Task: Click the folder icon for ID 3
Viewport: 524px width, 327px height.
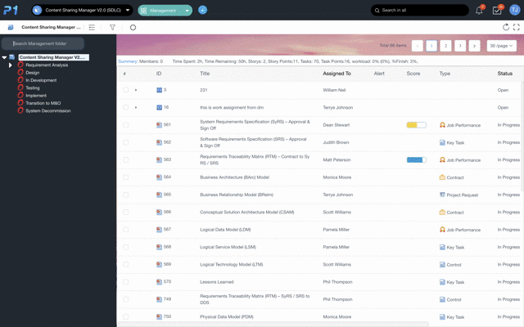Action: 159,90
